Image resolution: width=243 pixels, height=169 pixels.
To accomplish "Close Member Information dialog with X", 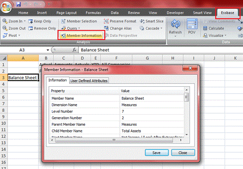I will 190,68.
